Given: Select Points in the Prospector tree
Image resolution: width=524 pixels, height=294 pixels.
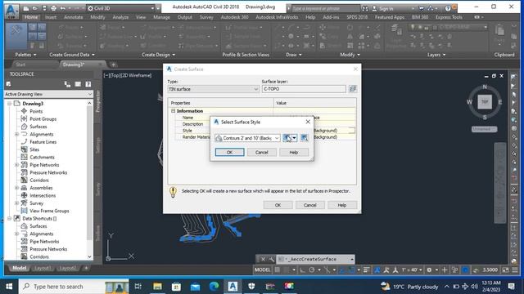Looking at the screenshot, I should tap(36, 111).
